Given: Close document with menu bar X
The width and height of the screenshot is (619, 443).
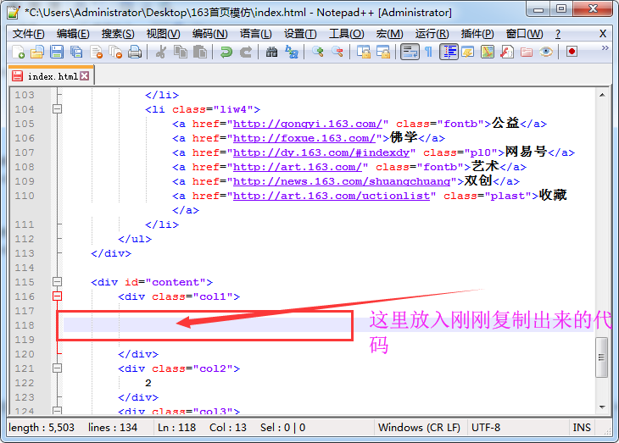Looking at the screenshot, I should tap(603, 34).
